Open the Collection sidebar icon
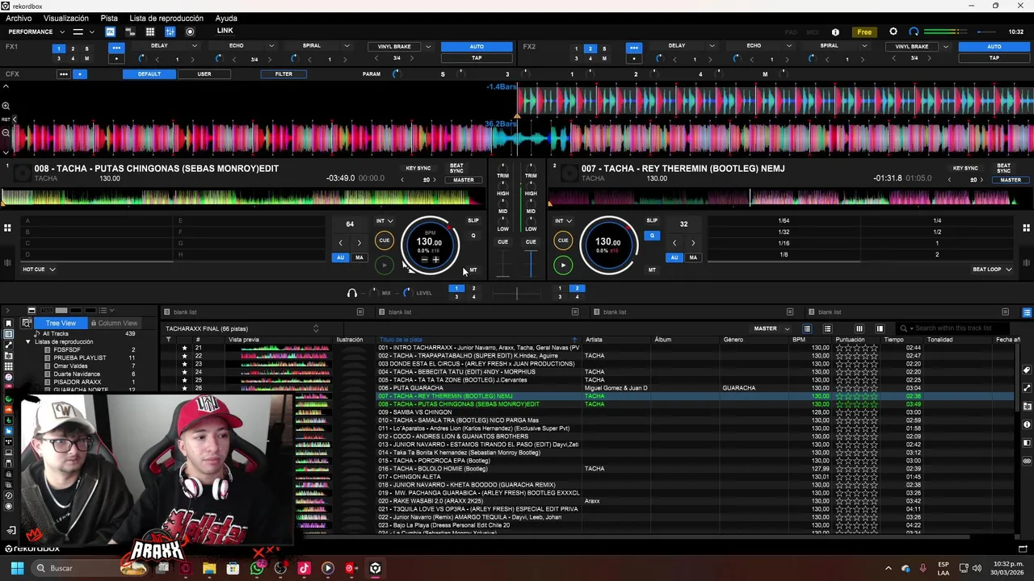1034x581 pixels. tap(9, 334)
